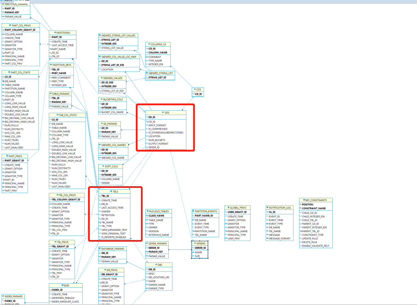417x305 pixels.
Task: Click VIEW_ORIGINAL_TEXT column in TBLS
Action: pos(113,234)
